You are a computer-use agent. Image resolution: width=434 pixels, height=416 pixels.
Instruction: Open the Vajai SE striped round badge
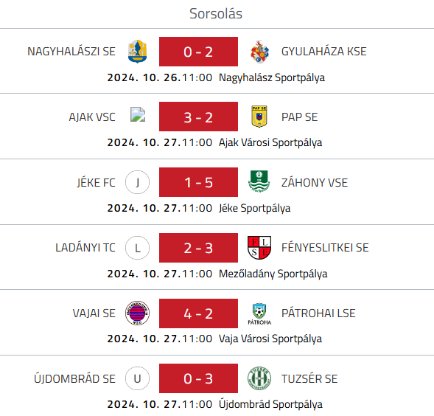pyautogui.click(x=137, y=313)
